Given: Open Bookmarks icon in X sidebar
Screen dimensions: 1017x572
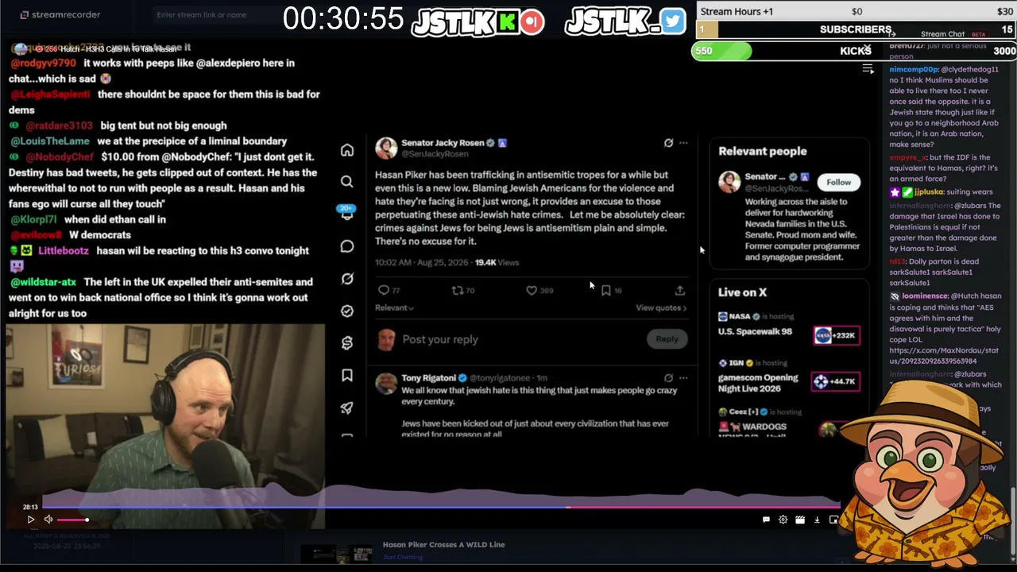Looking at the screenshot, I should (347, 375).
